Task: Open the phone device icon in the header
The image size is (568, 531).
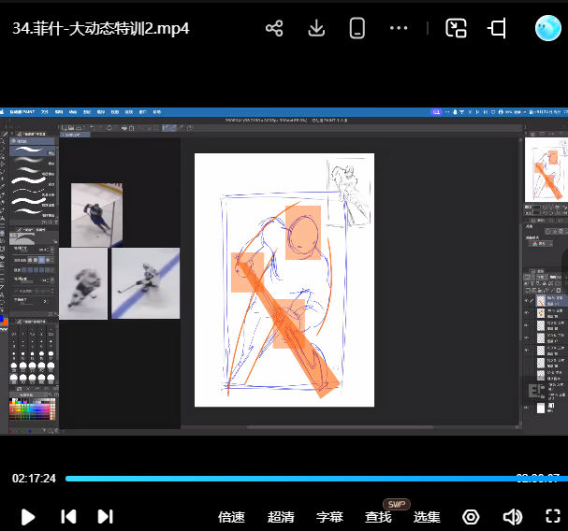Action: pos(357,28)
